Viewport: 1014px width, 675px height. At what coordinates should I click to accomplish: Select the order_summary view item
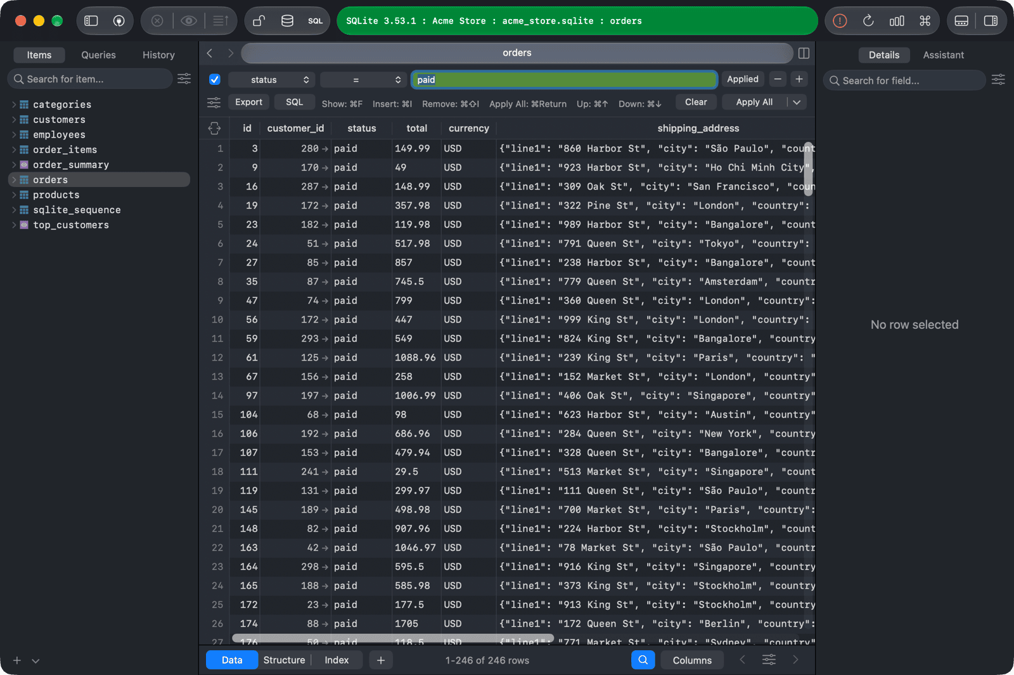point(71,165)
